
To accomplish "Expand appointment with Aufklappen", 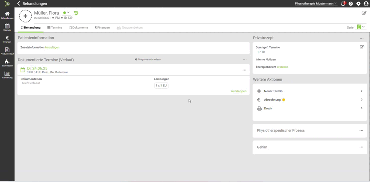I will point(238,91).
